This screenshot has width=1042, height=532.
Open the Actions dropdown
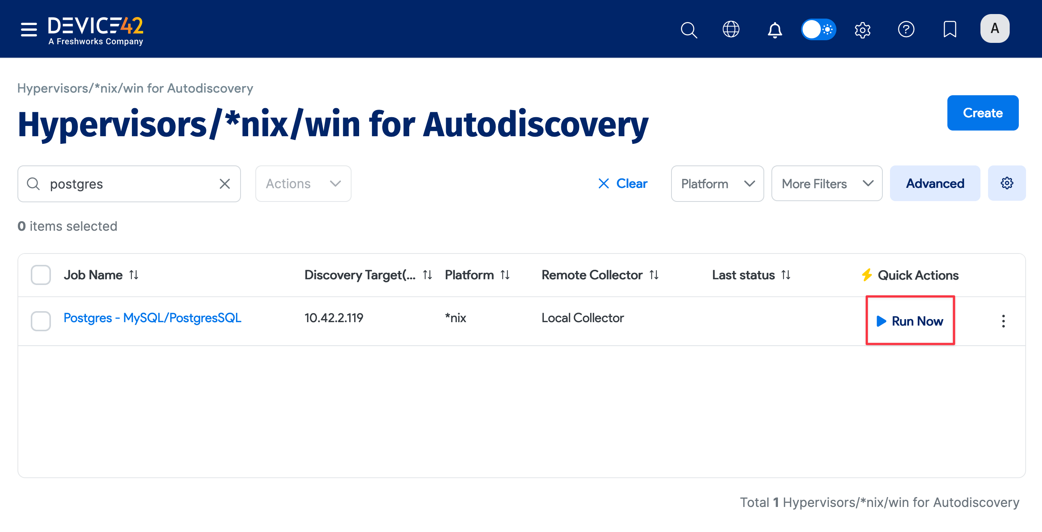point(302,183)
